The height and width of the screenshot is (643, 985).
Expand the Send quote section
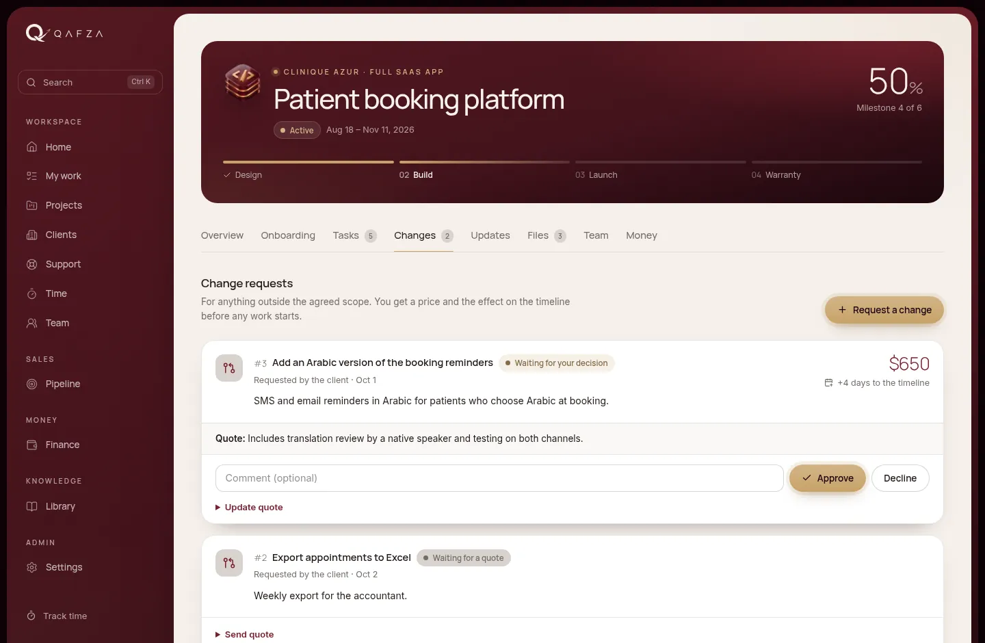(x=245, y=634)
